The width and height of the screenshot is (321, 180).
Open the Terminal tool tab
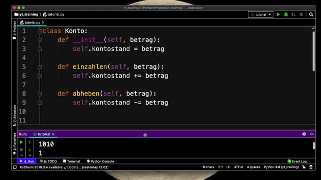(x=71, y=161)
